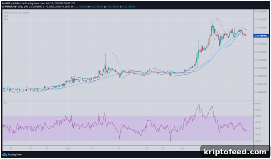The image size is (271, 159).
Task: Click the SAR indicator label
Action: point(6,16)
